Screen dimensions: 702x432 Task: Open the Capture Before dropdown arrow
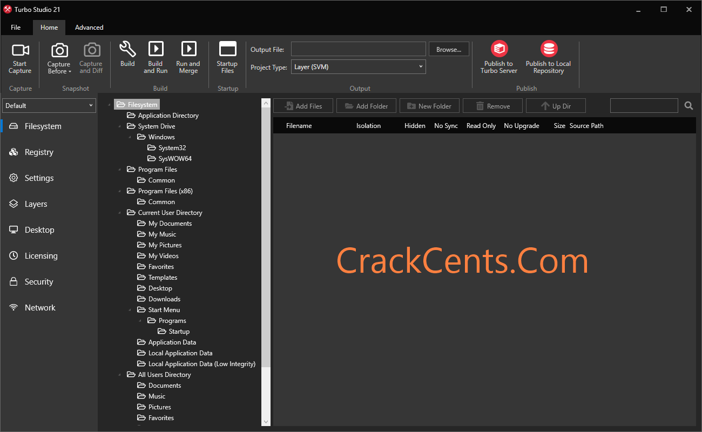[70, 71]
